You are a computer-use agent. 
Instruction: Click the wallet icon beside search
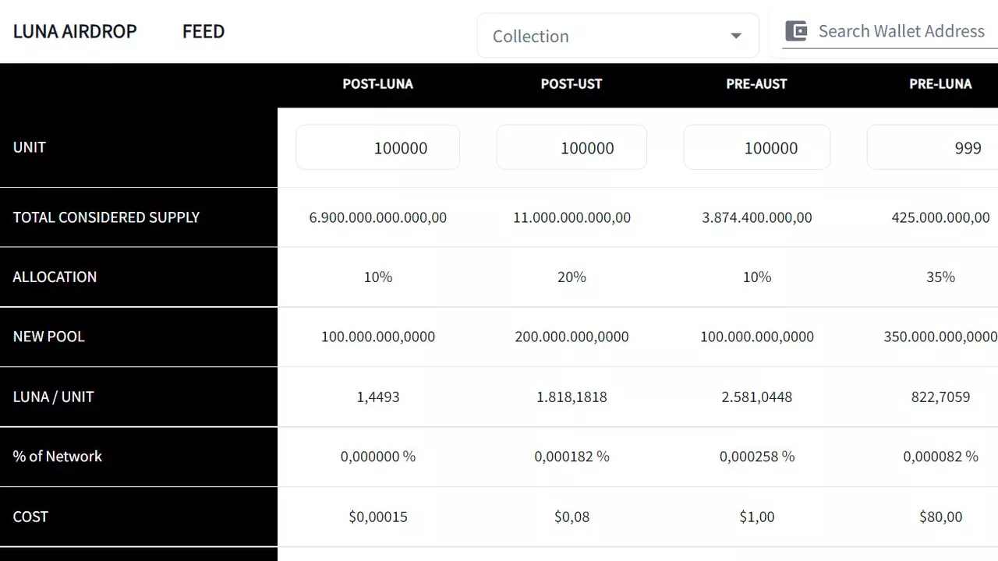pyautogui.click(x=796, y=31)
